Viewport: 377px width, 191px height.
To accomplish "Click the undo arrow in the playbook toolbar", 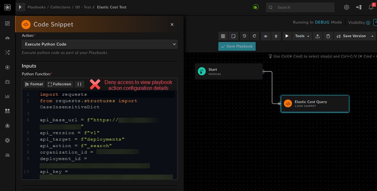I will 244,36.
